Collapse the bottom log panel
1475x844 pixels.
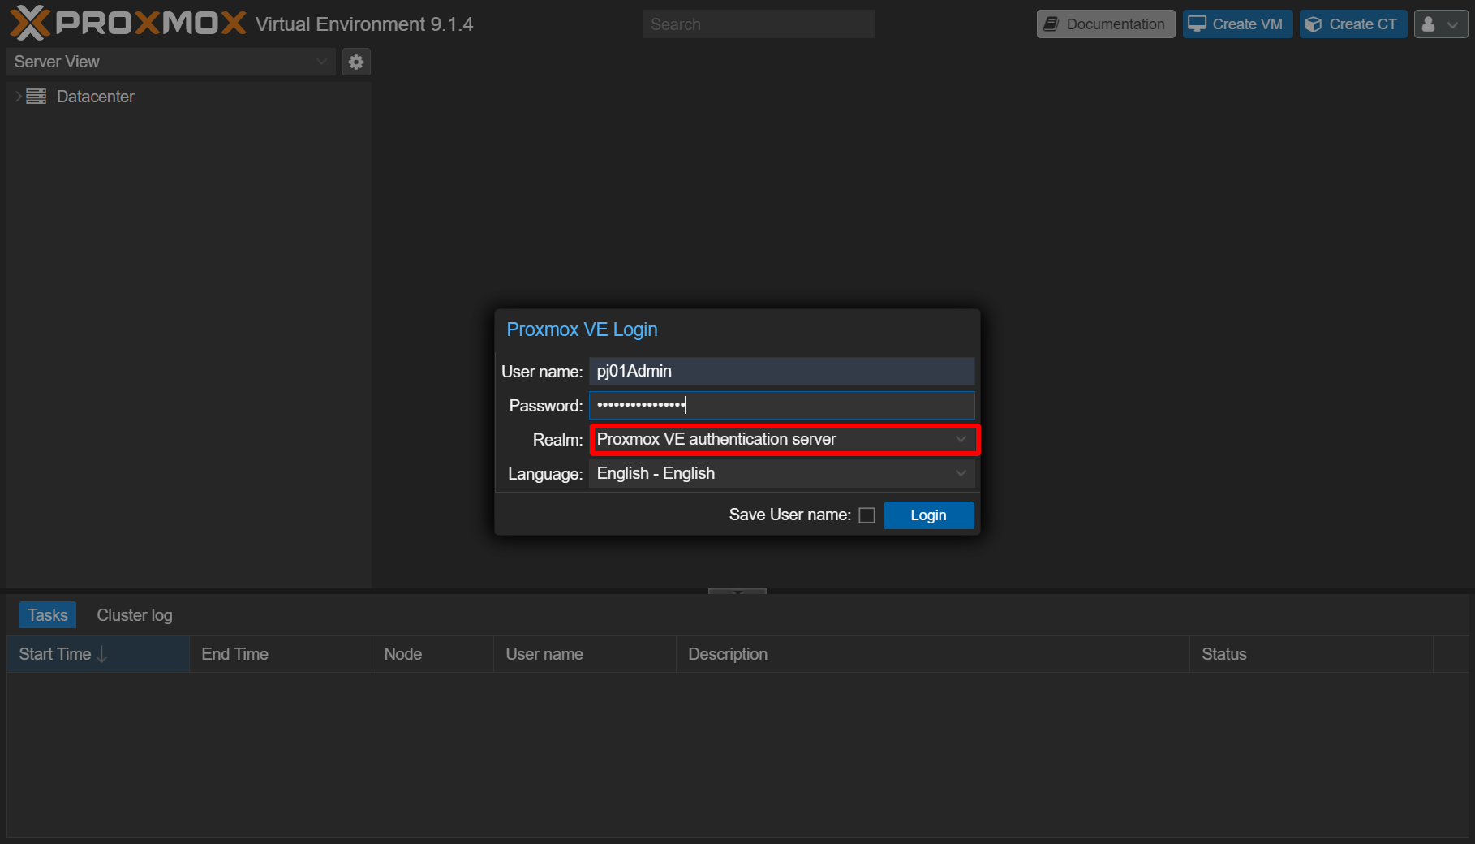[737, 592]
